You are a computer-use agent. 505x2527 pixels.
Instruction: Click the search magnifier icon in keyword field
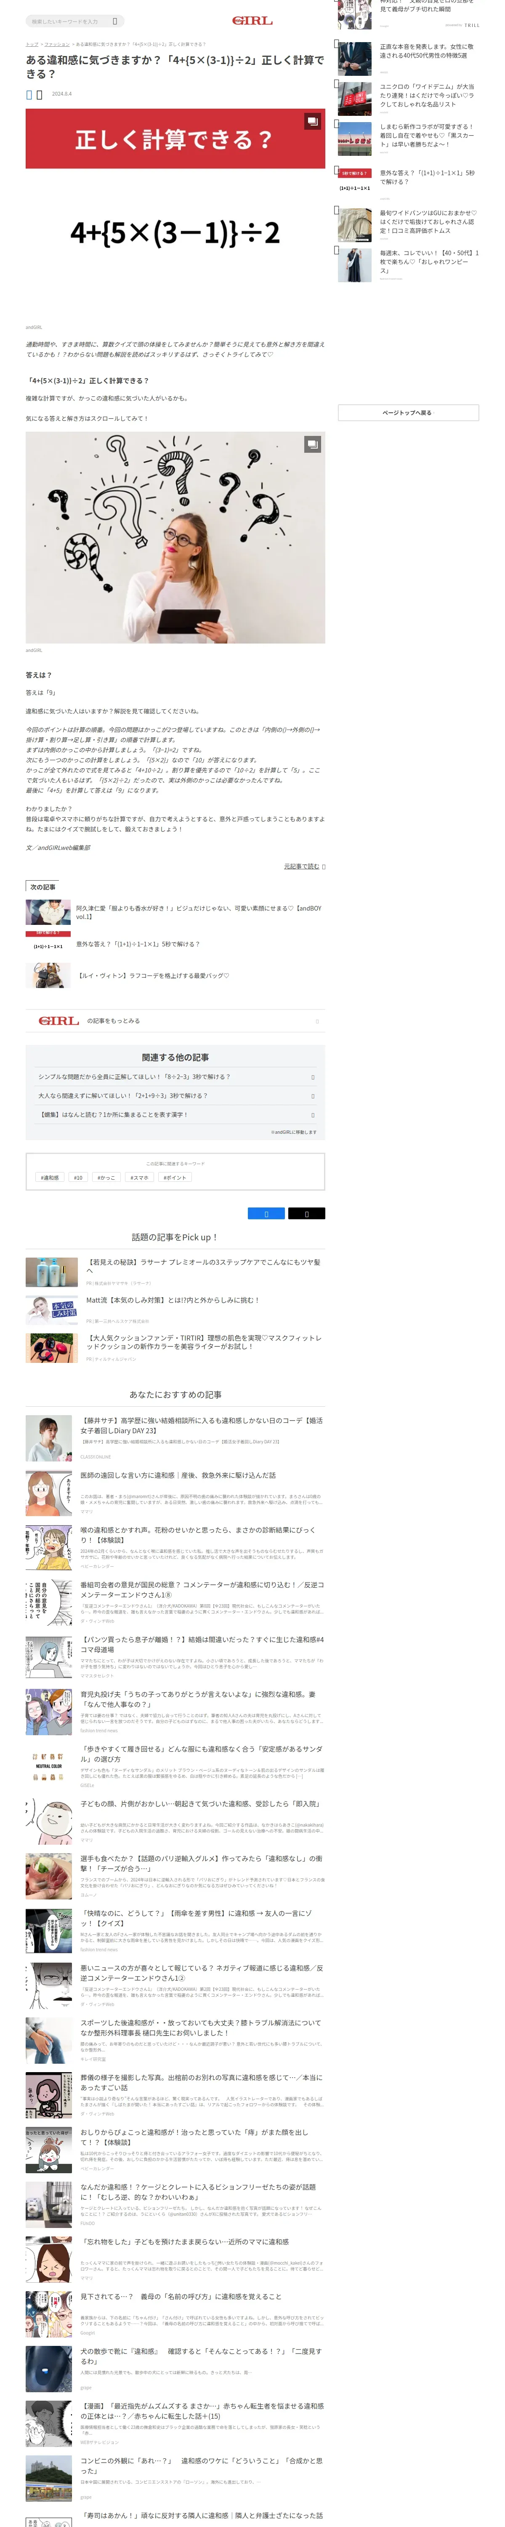(x=115, y=21)
